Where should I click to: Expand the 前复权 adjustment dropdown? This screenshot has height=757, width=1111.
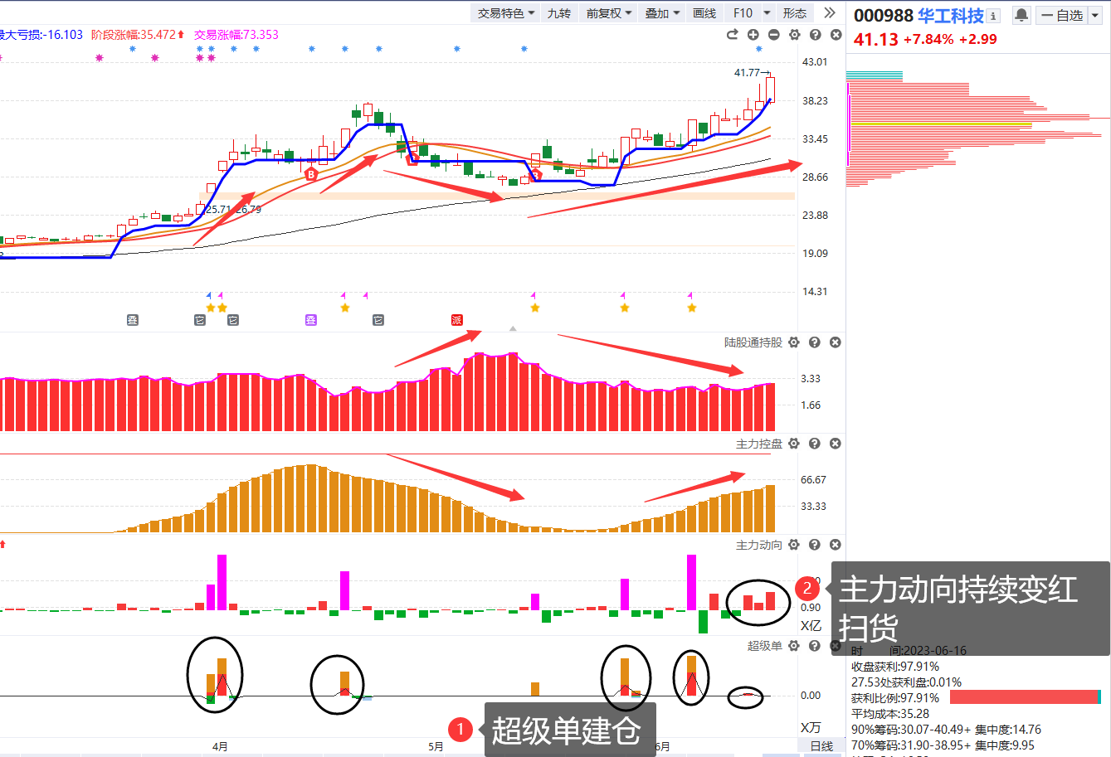(608, 12)
